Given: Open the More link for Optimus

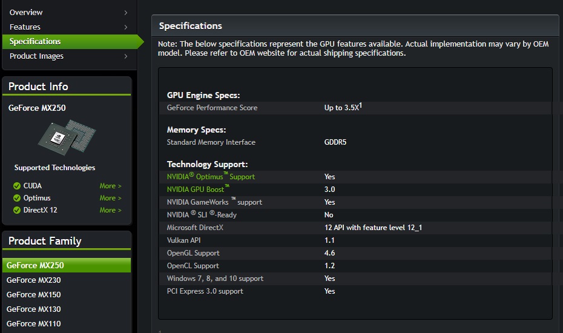Looking at the screenshot, I should coord(110,198).
